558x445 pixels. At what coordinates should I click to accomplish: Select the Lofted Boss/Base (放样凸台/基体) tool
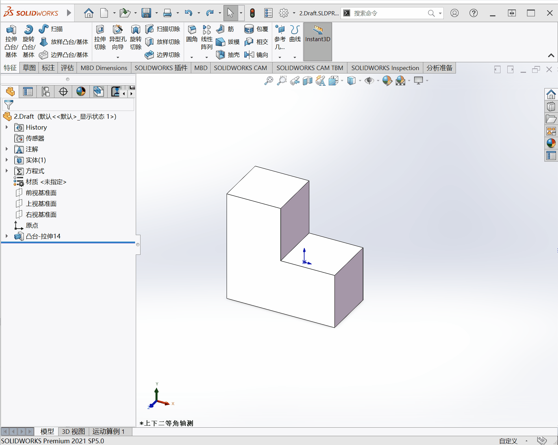coord(64,42)
